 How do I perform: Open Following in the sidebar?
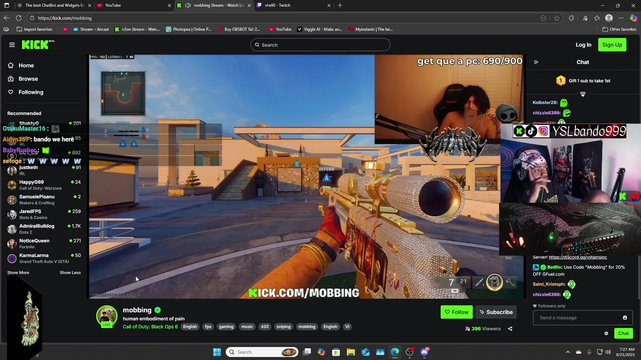(x=31, y=92)
